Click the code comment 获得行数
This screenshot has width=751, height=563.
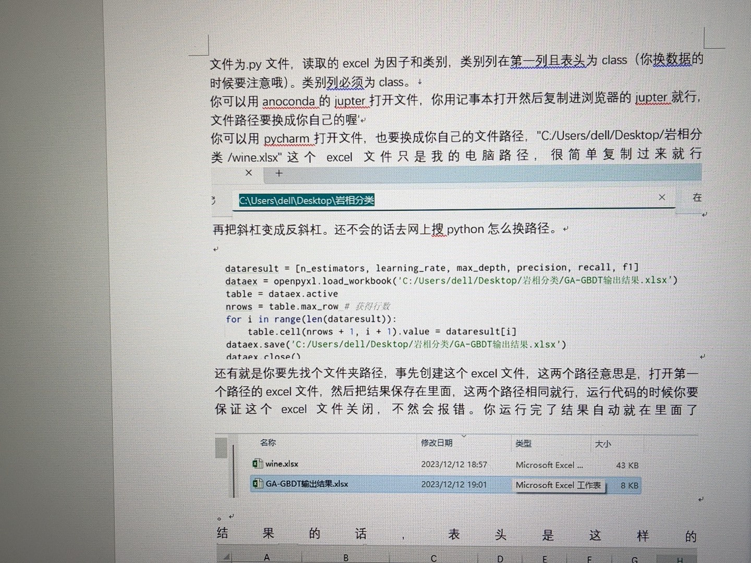372,307
